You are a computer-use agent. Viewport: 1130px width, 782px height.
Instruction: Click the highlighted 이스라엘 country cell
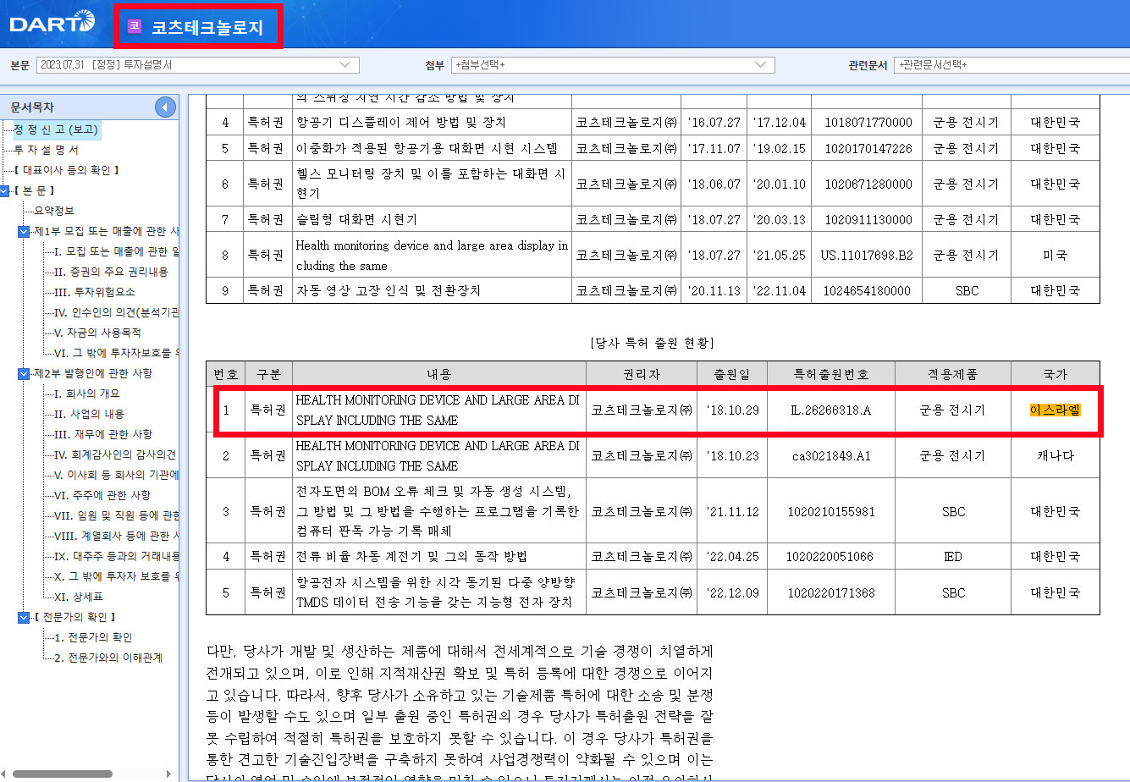1055,410
